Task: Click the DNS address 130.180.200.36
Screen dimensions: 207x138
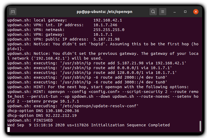Action: pyautogui.click(x=62, y=111)
